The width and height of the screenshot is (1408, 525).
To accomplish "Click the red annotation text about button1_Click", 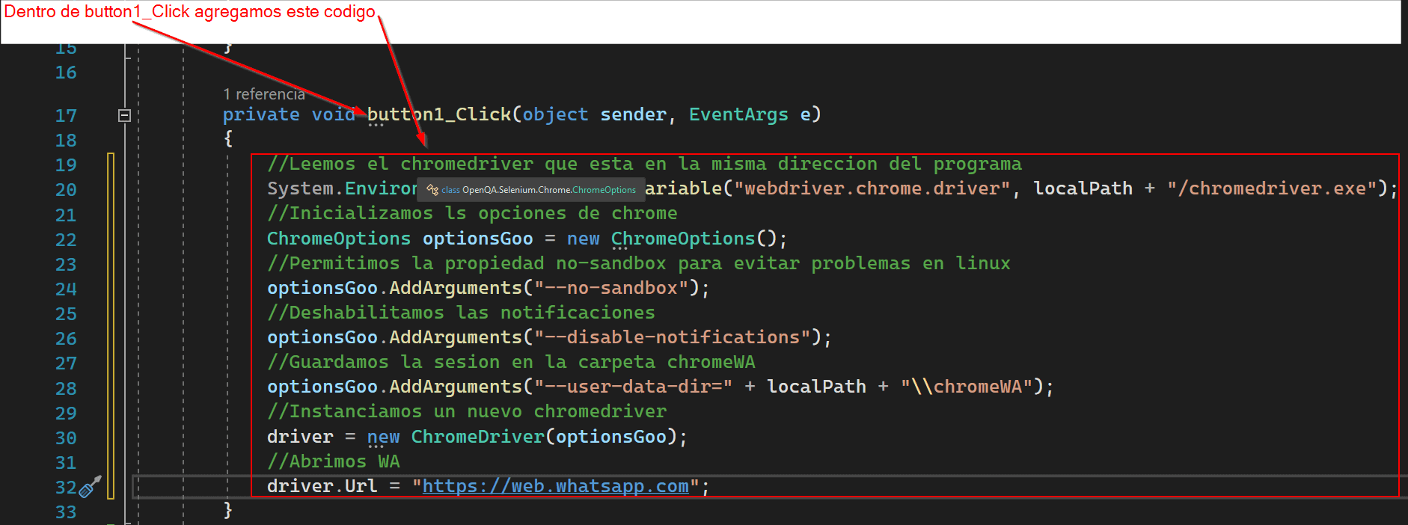I will tap(189, 12).
